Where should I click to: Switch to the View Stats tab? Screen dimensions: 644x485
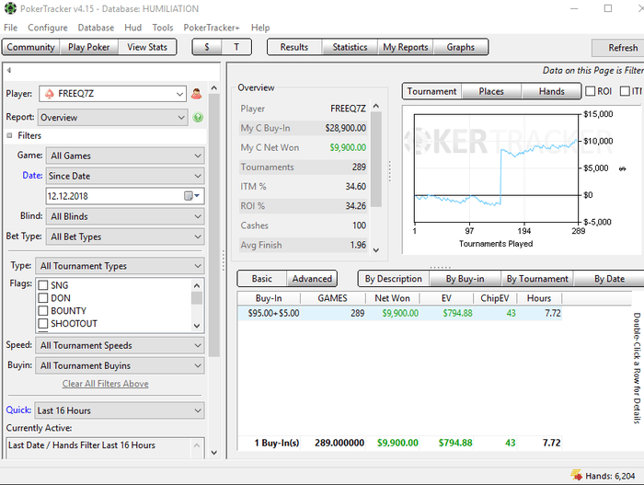tap(147, 47)
